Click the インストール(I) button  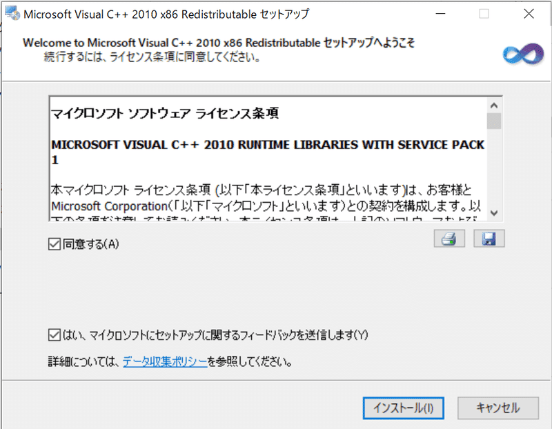pos(404,408)
